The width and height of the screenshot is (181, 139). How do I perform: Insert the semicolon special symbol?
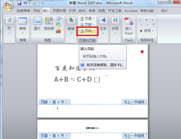[141, 25]
